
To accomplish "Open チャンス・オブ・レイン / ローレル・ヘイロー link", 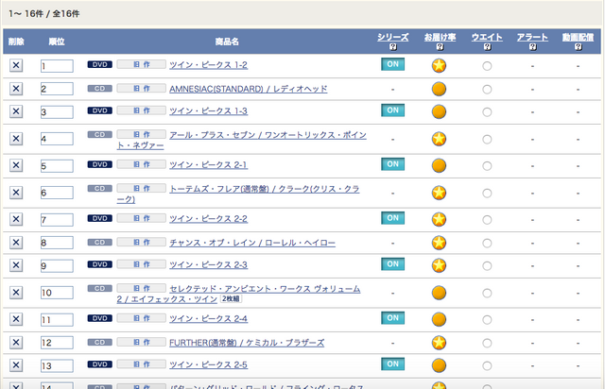I will (x=252, y=243).
